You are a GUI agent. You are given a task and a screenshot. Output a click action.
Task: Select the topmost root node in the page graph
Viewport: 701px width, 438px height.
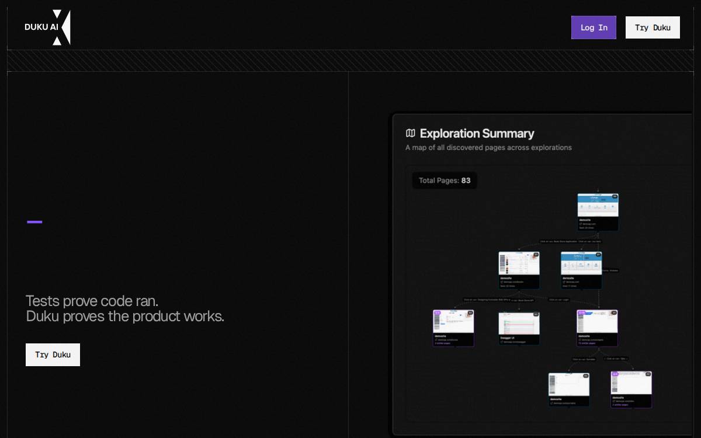598,212
